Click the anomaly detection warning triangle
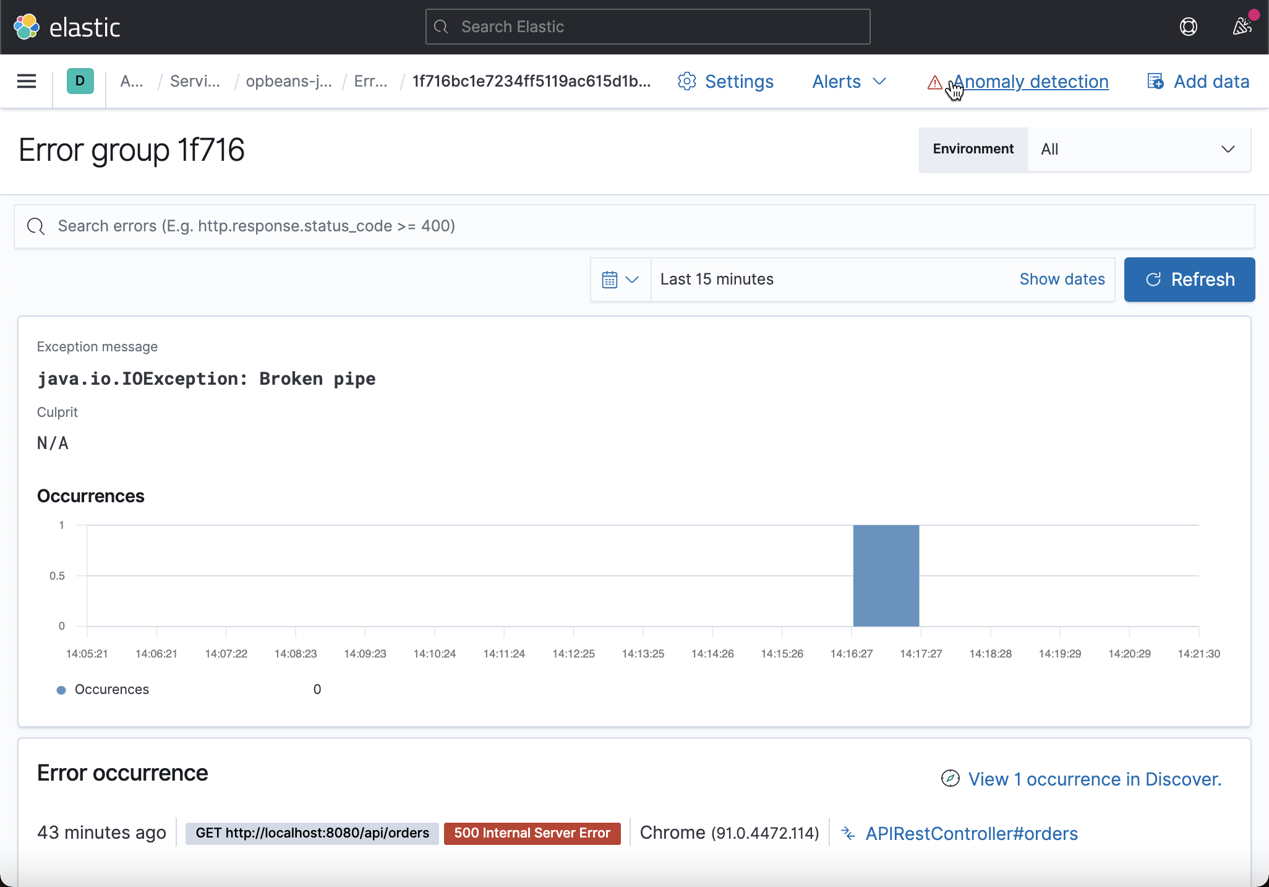 (x=934, y=82)
